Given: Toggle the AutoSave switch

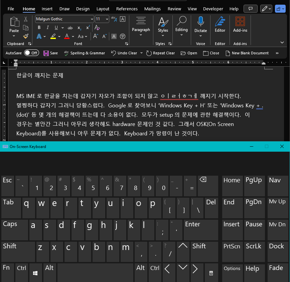Looking at the screenshot, I should point(31,53).
